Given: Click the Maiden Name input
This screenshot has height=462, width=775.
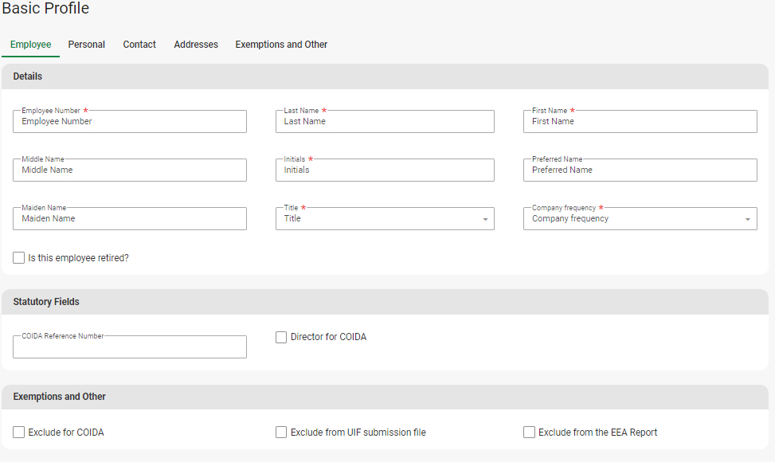Looking at the screenshot, I should point(130,219).
